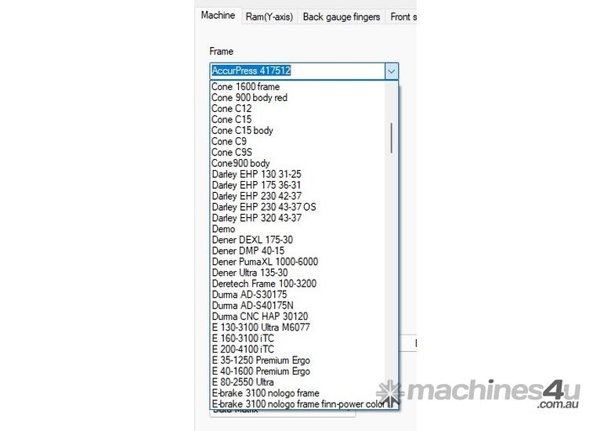611x431 pixels.
Task: Select E-brake 3100 nologo frame finn-power color
Action: [x=298, y=404]
